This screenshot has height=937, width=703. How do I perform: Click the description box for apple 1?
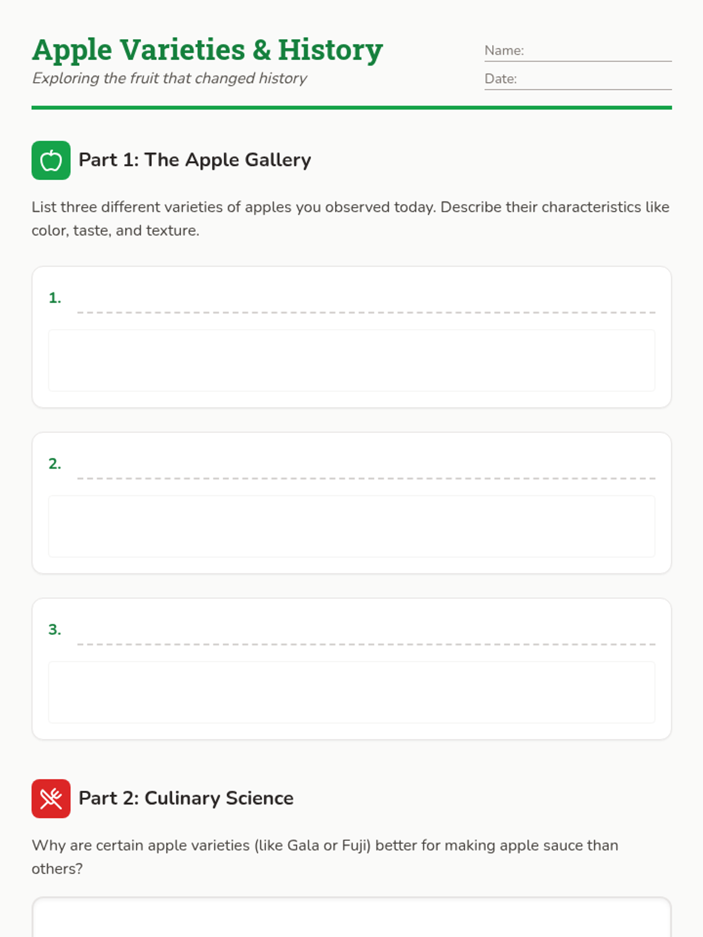tap(351, 360)
